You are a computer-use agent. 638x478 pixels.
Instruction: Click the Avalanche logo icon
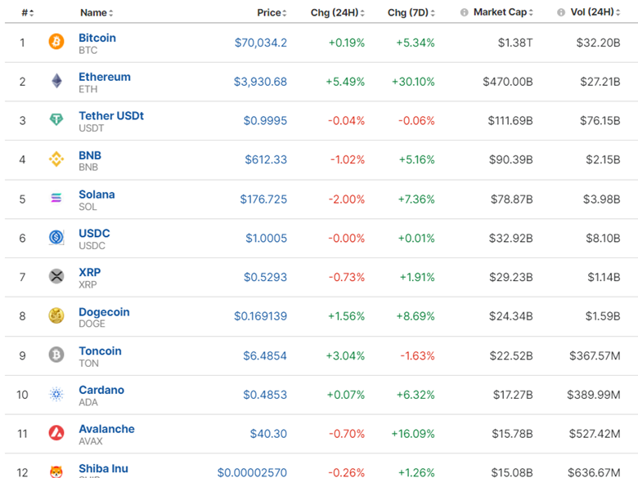[56, 433]
